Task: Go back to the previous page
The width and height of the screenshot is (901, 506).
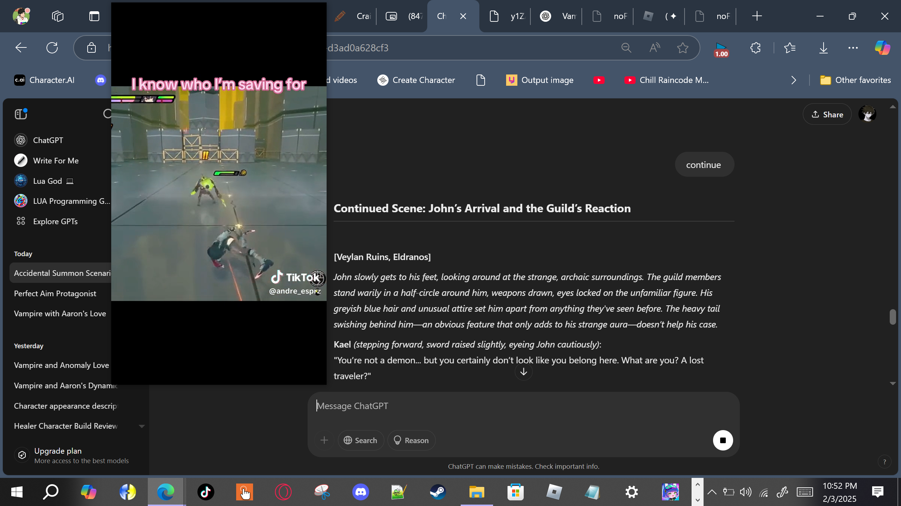Action: (21, 48)
